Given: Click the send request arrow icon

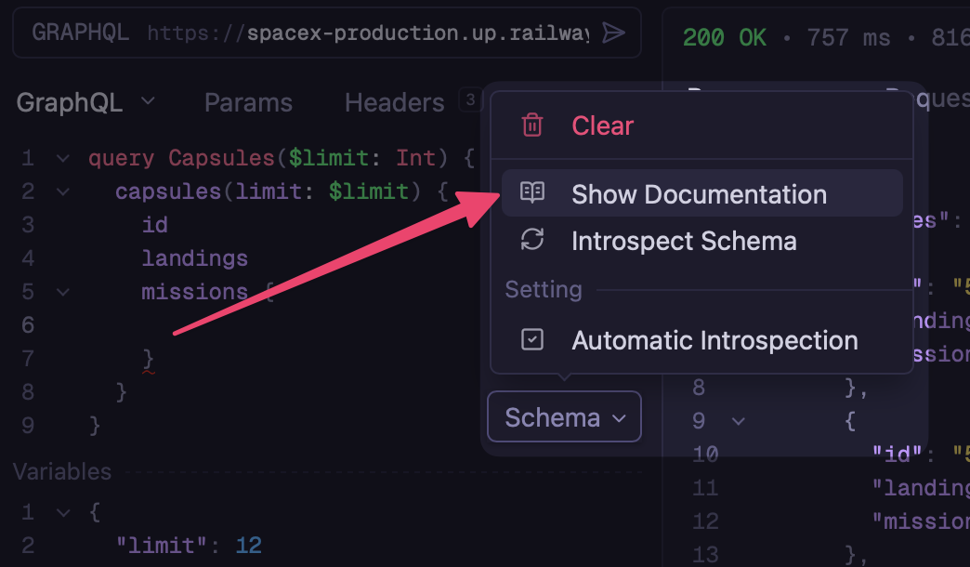Looking at the screenshot, I should point(613,33).
